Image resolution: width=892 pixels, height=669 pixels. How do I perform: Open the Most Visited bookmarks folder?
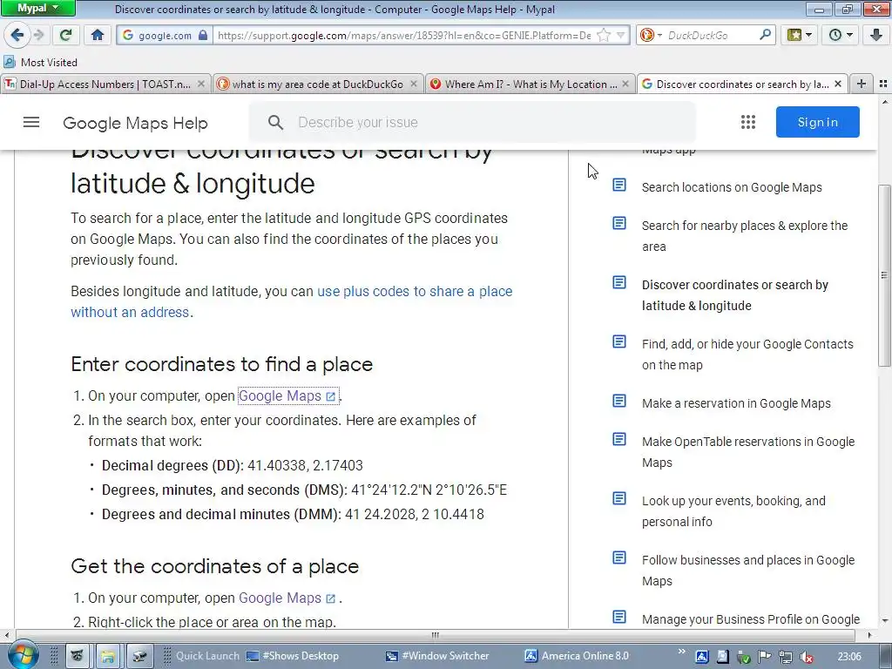[x=40, y=62]
